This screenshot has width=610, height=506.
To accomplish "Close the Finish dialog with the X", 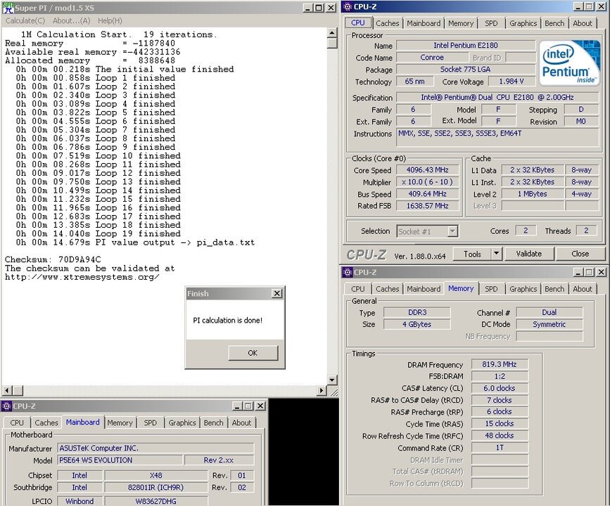I will pos(277,294).
